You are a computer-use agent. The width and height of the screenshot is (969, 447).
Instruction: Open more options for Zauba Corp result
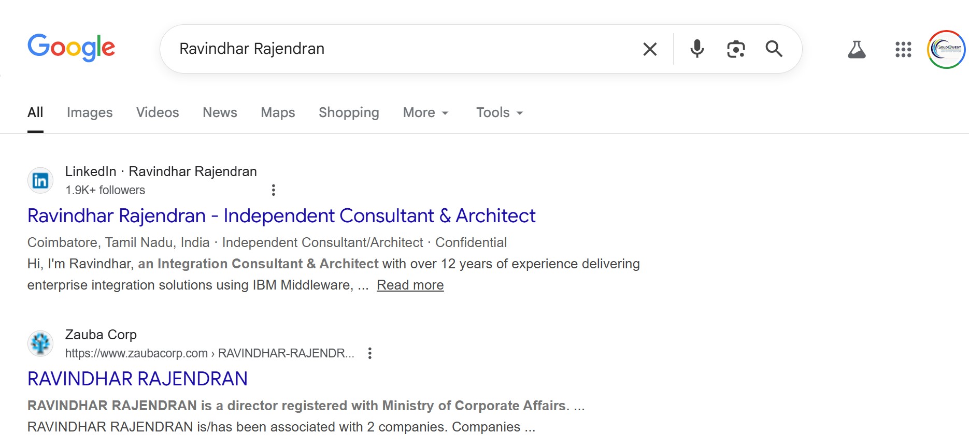tap(369, 353)
